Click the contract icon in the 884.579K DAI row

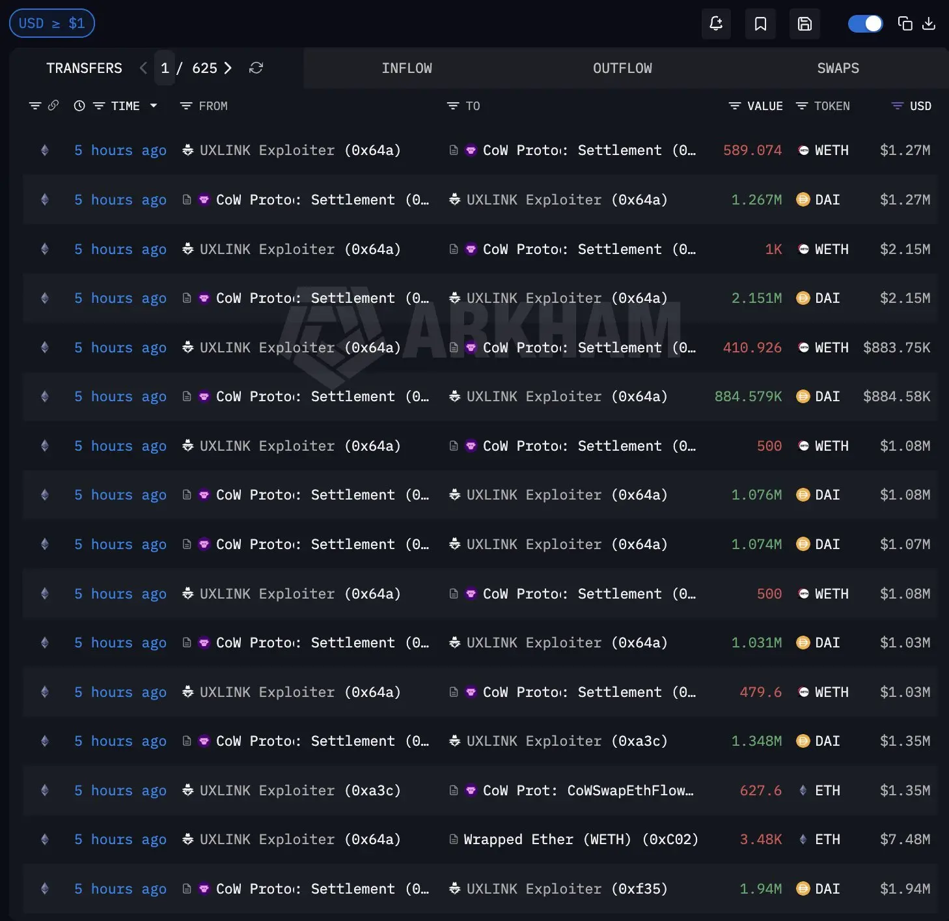(187, 397)
